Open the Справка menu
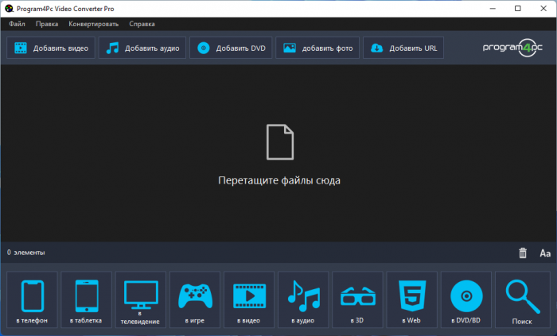The height and width of the screenshot is (336, 557). coord(142,24)
